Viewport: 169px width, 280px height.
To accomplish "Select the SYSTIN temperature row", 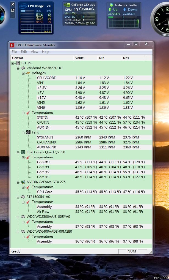I will tap(94, 118).
